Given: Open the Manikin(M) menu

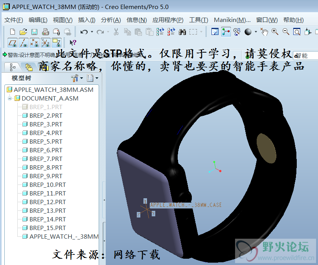Looking at the screenshot, I should pos(232,20).
